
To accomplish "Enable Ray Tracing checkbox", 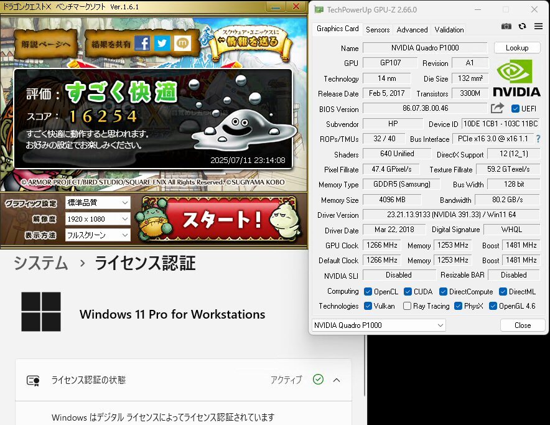I will [x=408, y=306].
